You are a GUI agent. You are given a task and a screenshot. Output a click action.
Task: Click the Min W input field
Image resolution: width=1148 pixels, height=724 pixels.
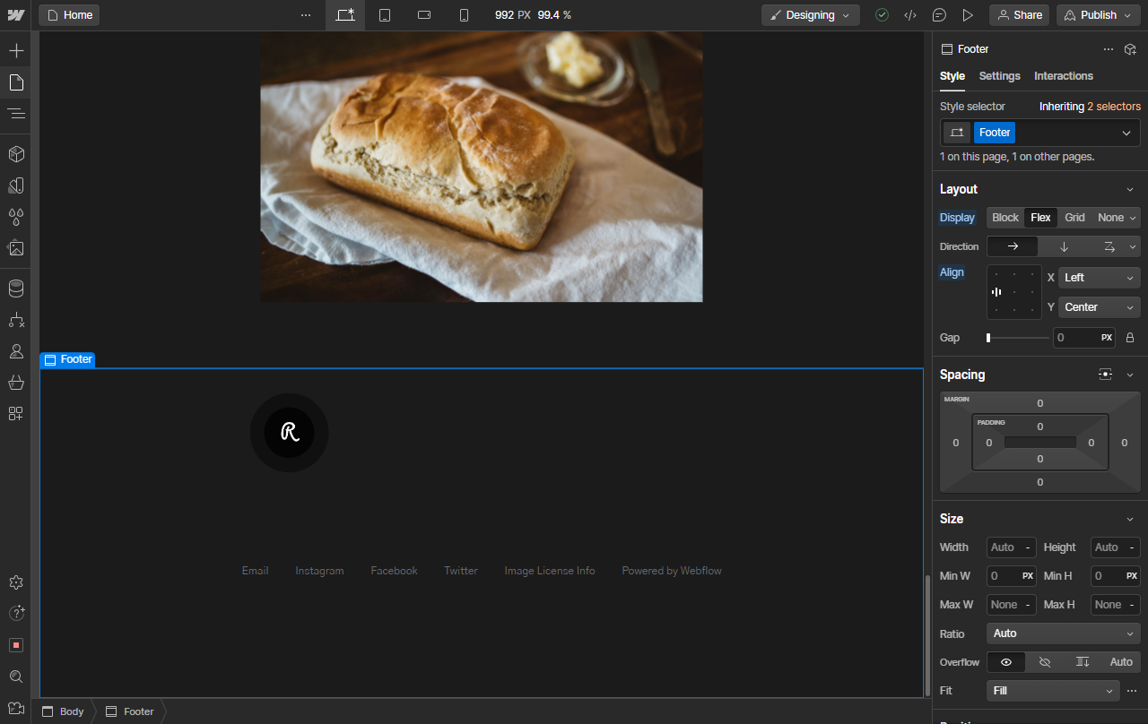click(1012, 576)
